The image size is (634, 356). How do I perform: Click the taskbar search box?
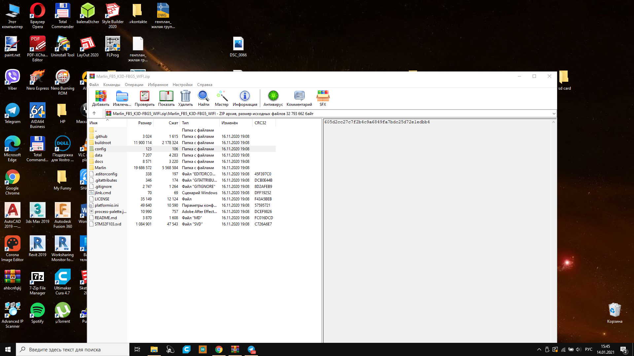73,349
